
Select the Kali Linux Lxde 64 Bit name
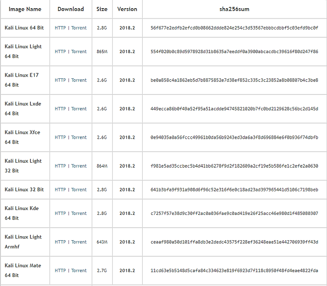click(23, 108)
